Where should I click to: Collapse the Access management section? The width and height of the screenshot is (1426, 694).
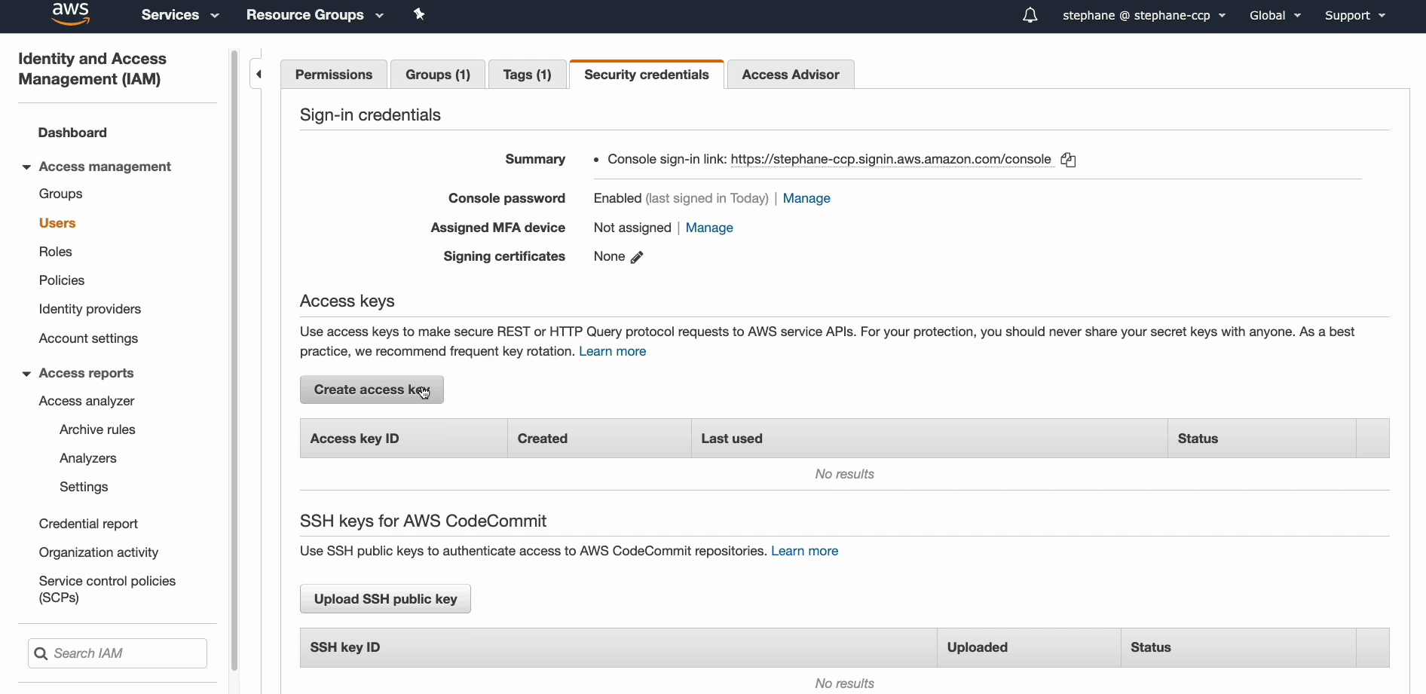[27, 167]
